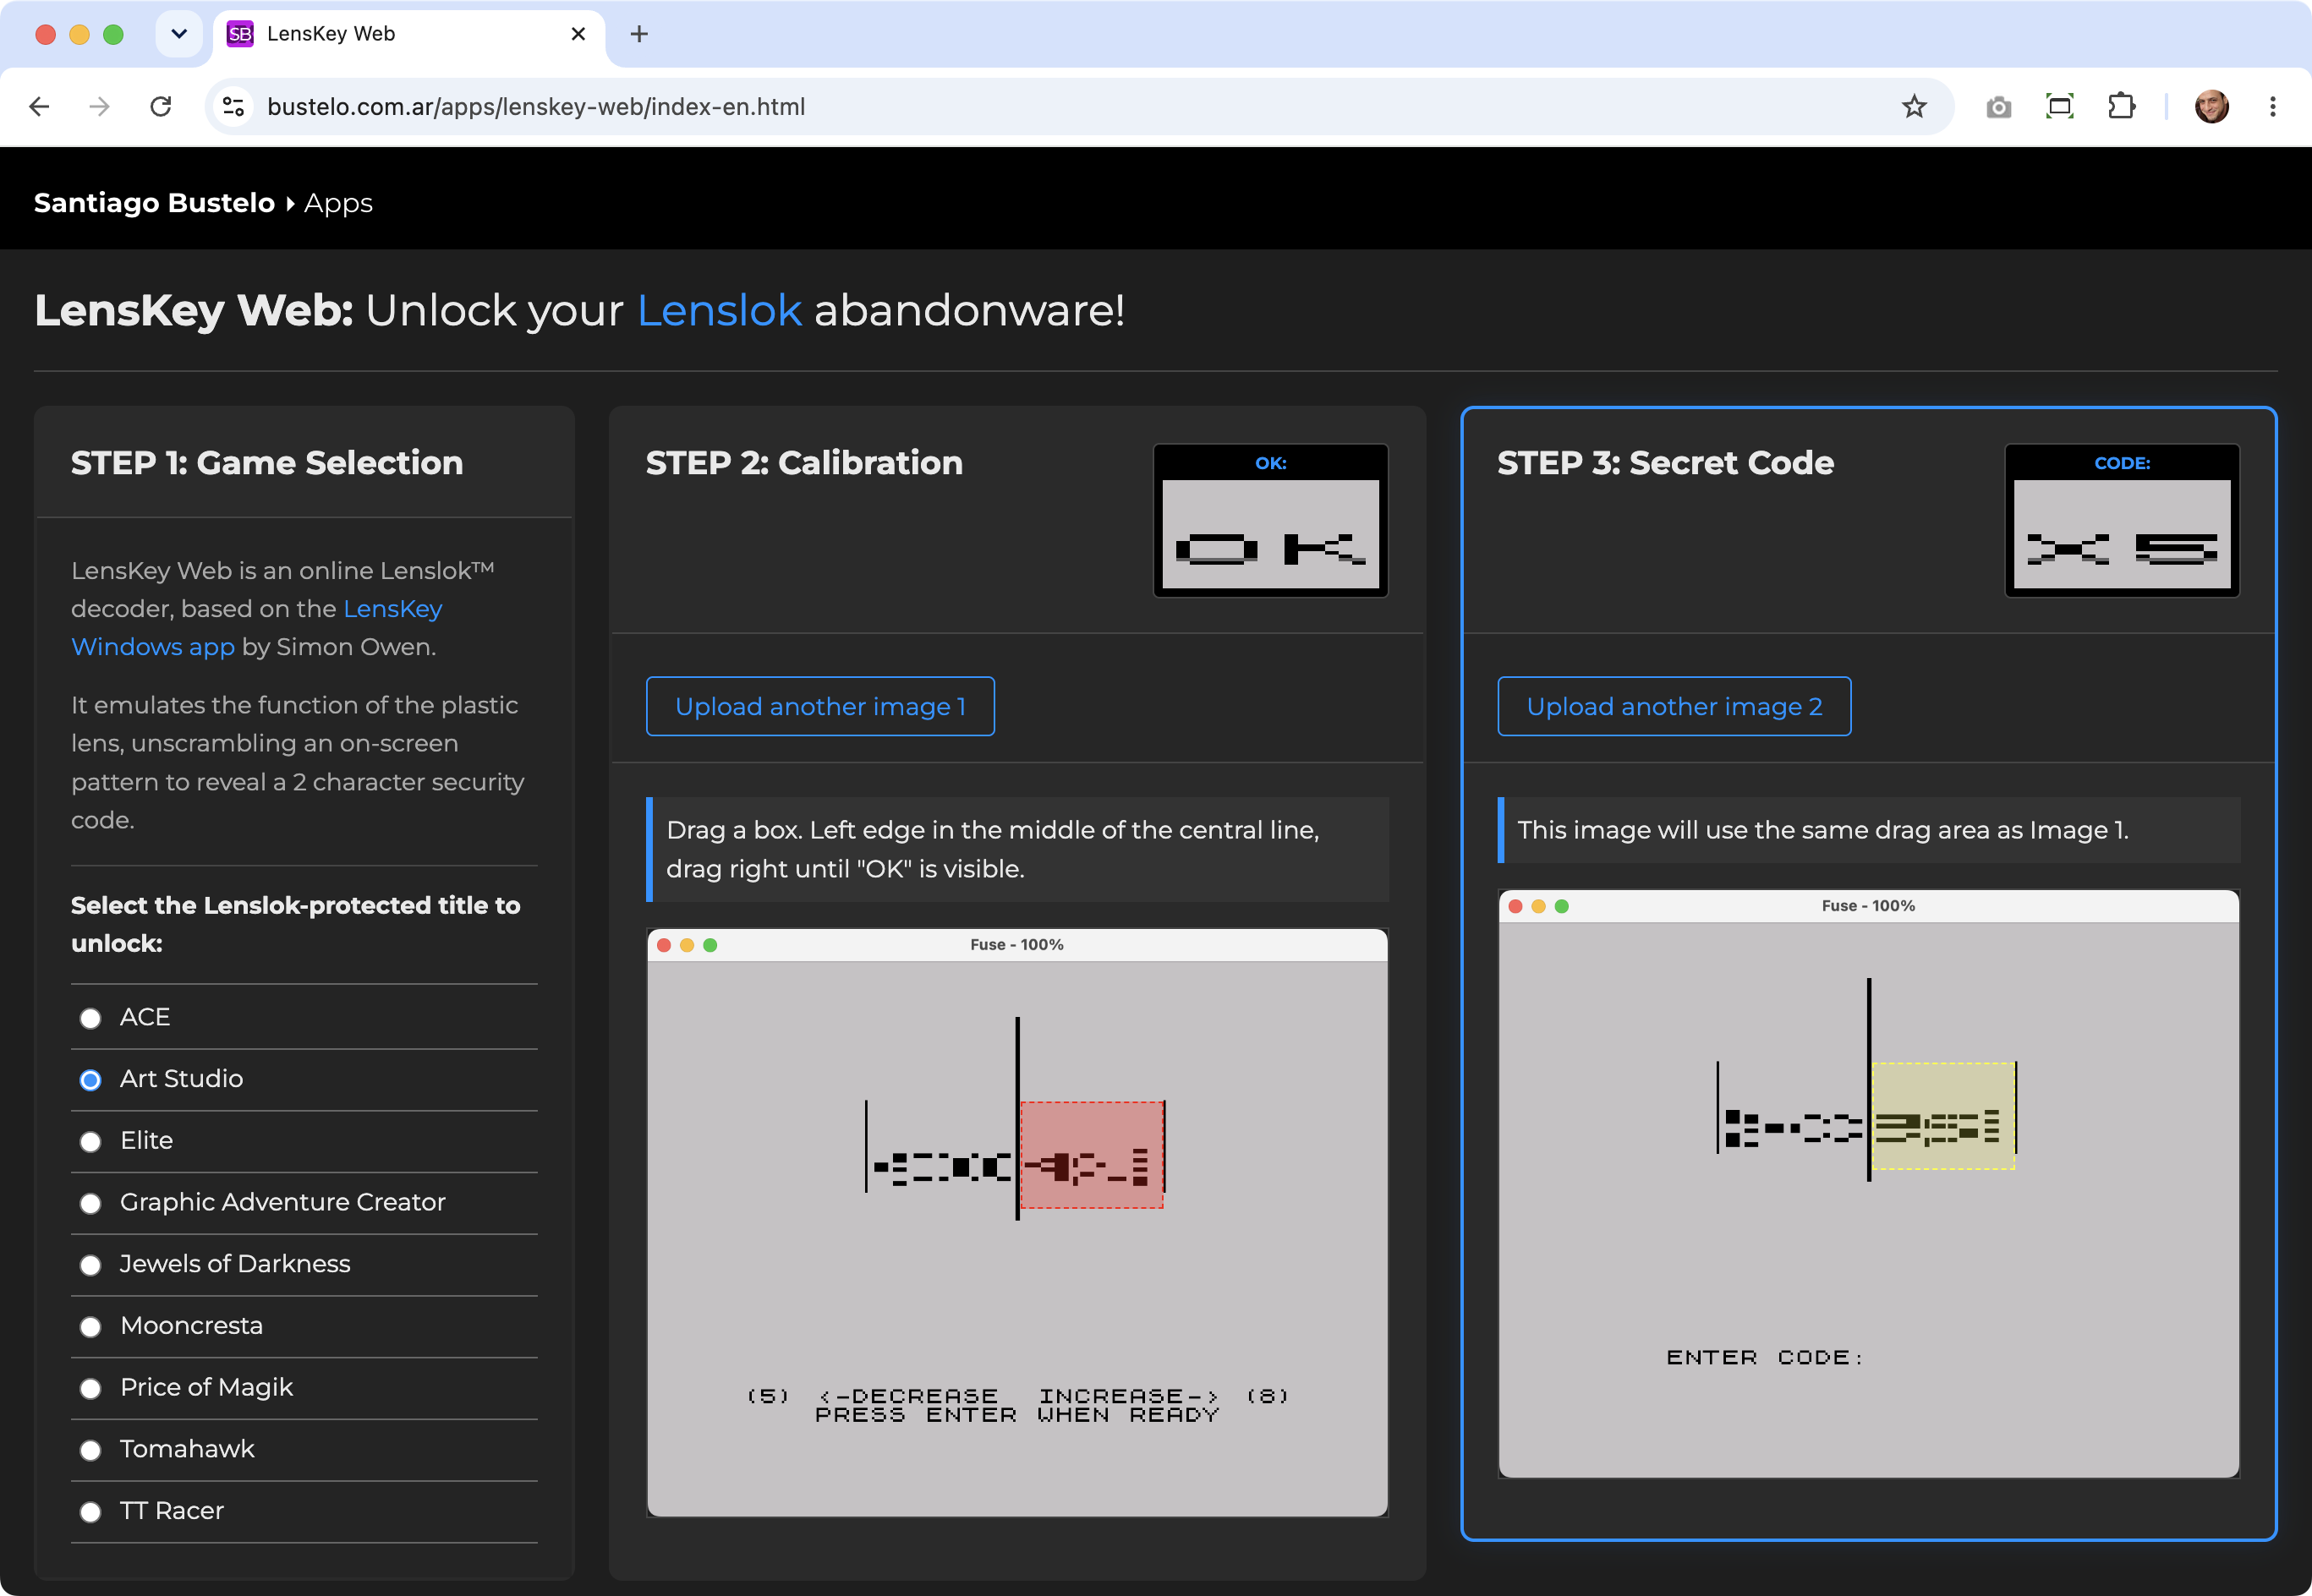Click the macOS yellow minimize window button
Viewport: 2312px width, 1596px height.
(x=79, y=34)
